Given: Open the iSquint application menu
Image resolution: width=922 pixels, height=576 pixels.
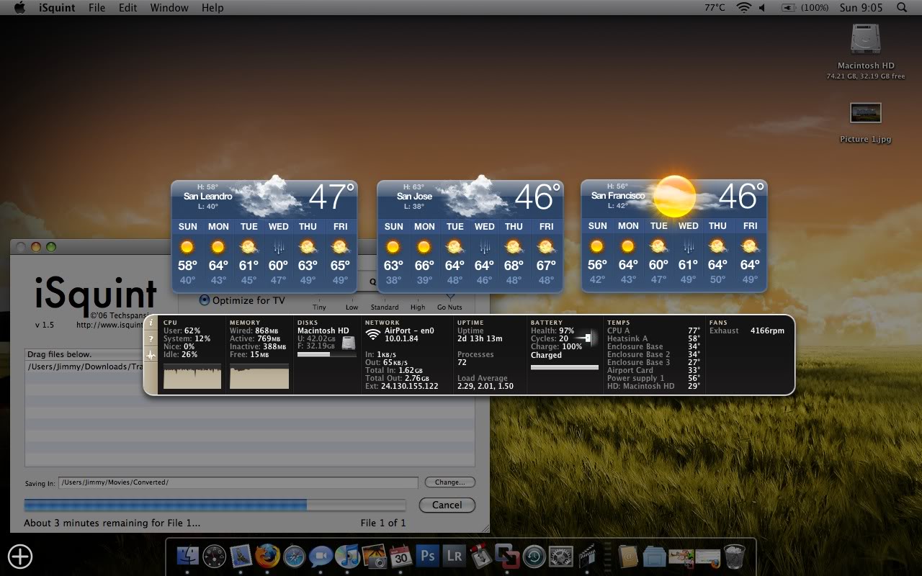Looking at the screenshot, I should pos(56,7).
